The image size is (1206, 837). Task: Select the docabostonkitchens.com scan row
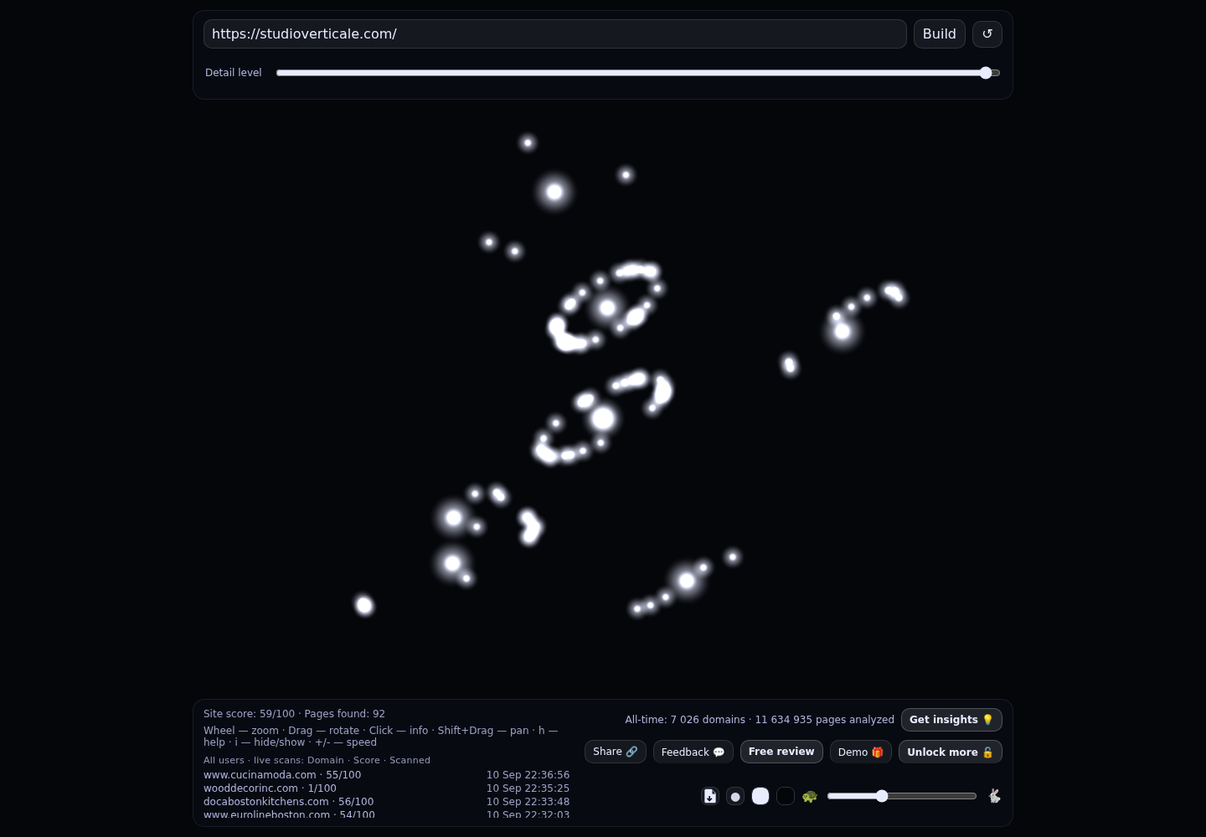pos(386,802)
